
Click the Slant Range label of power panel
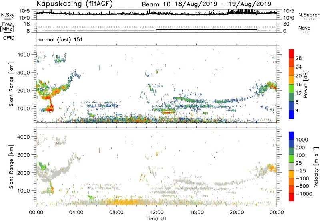pyautogui.click(x=11, y=84)
